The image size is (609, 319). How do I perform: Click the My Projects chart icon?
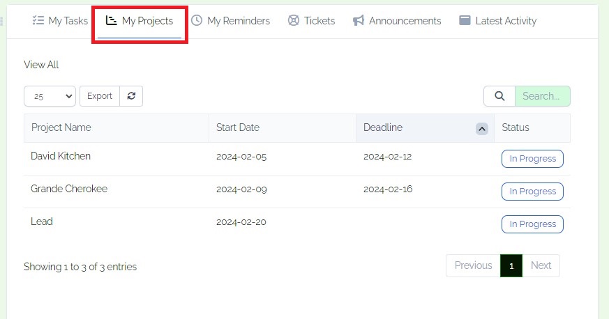111,20
